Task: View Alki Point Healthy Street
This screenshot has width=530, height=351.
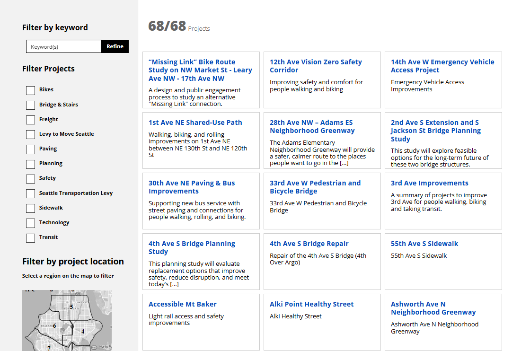Action: click(312, 304)
